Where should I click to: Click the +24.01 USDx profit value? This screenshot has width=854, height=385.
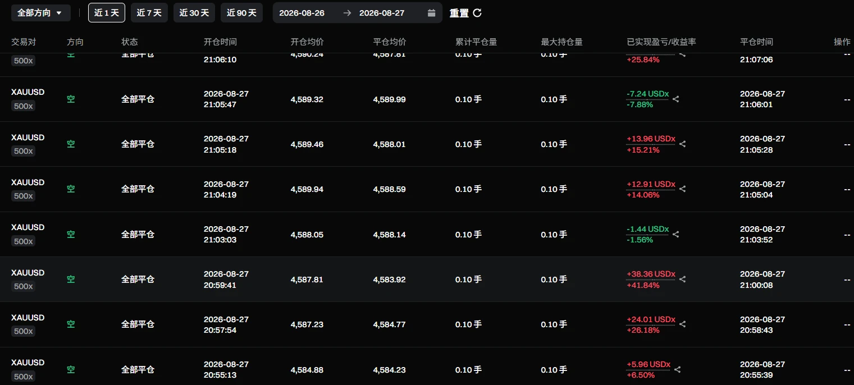(651, 319)
